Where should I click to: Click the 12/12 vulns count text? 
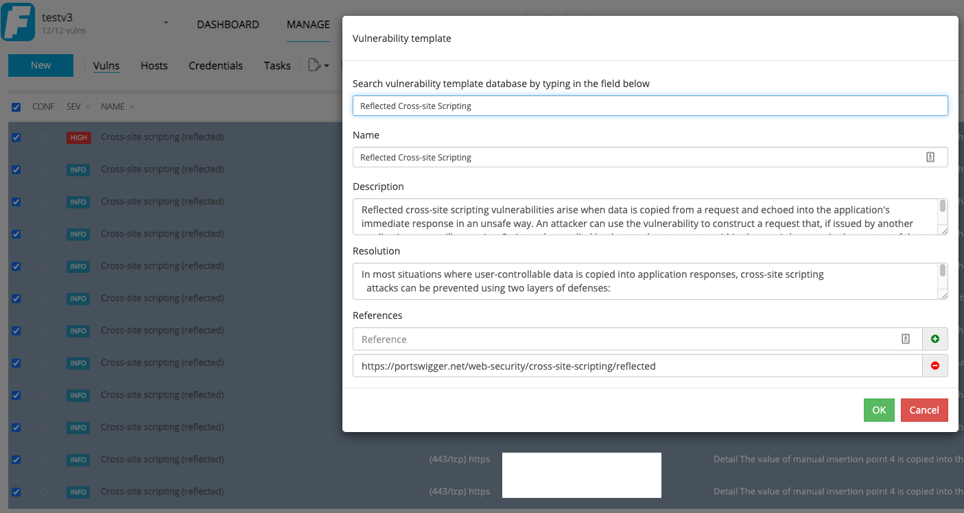(x=64, y=31)
